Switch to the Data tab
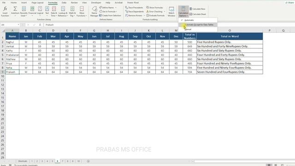 pos(64,3)
